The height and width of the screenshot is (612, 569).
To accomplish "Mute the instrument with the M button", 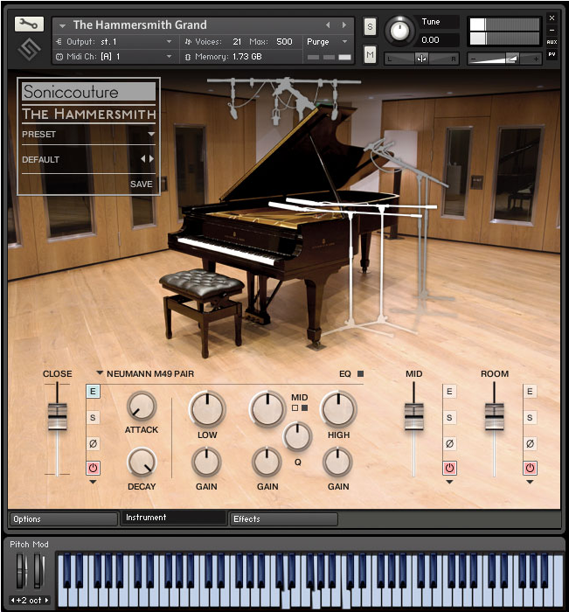I will (x=370, y=56).
